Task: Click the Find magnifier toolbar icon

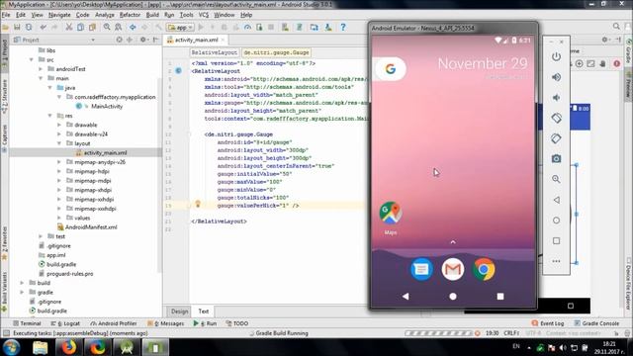Action: coord(107,27)
